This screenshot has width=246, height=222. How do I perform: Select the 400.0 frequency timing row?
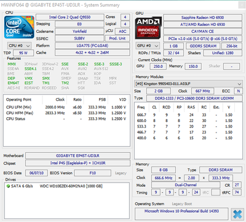[x=184, y=138]
